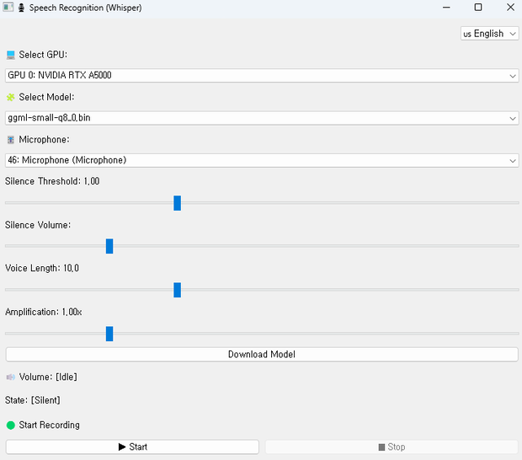
Task: Open the GPU 0: NVIDIA RTX A5000 dropdown
Action: click(x=262, y=76)
